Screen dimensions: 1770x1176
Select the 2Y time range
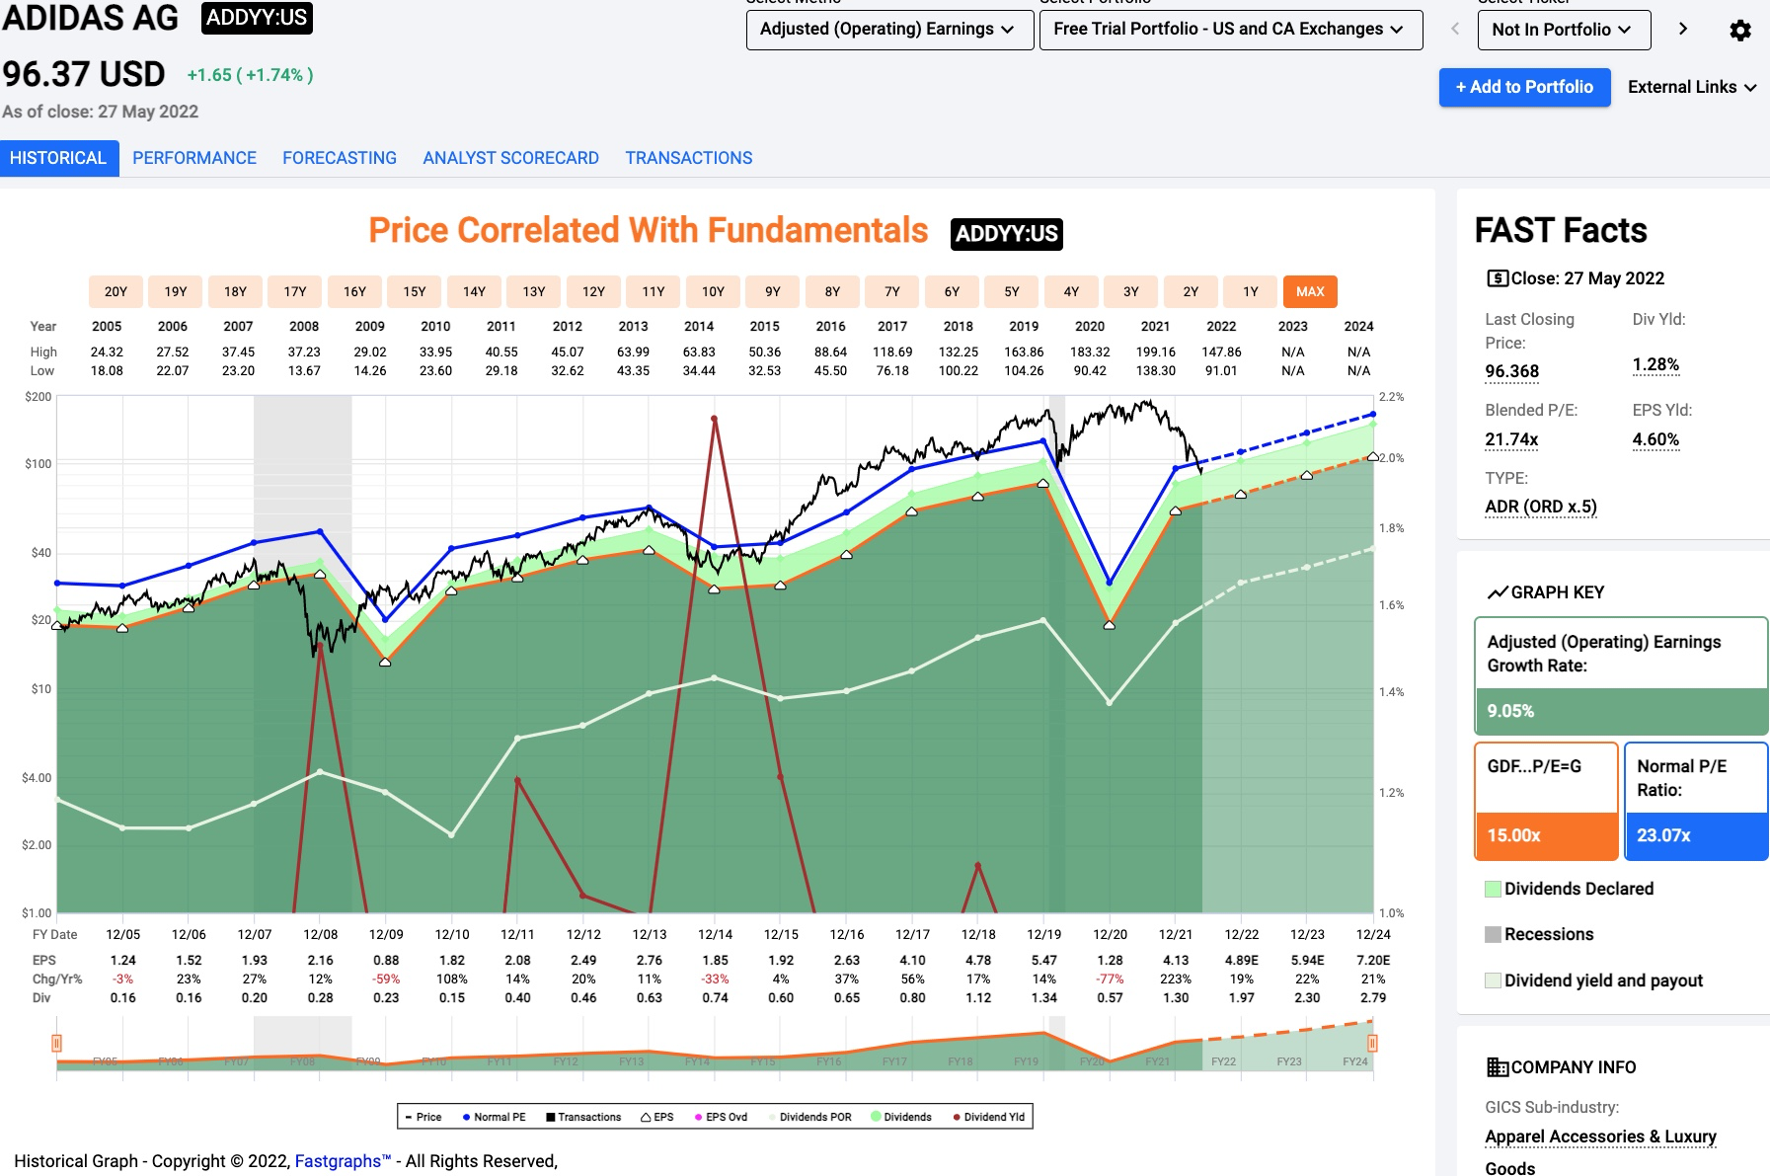point(1191,291)
